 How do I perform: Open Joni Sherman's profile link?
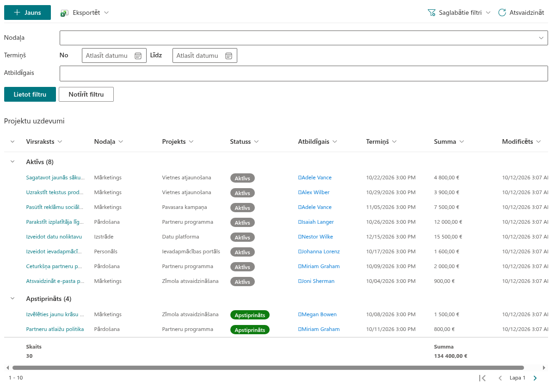[x=316, y=281]
